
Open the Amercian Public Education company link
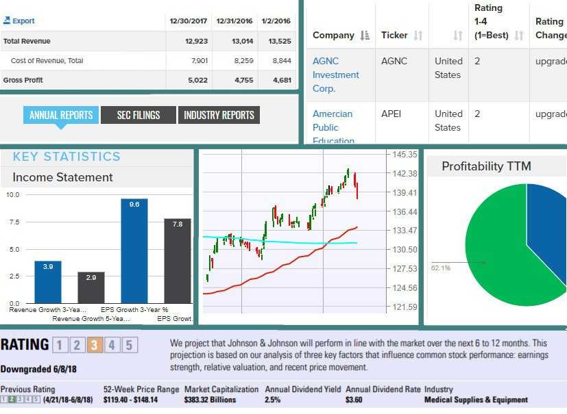click(x=333, y=127)
